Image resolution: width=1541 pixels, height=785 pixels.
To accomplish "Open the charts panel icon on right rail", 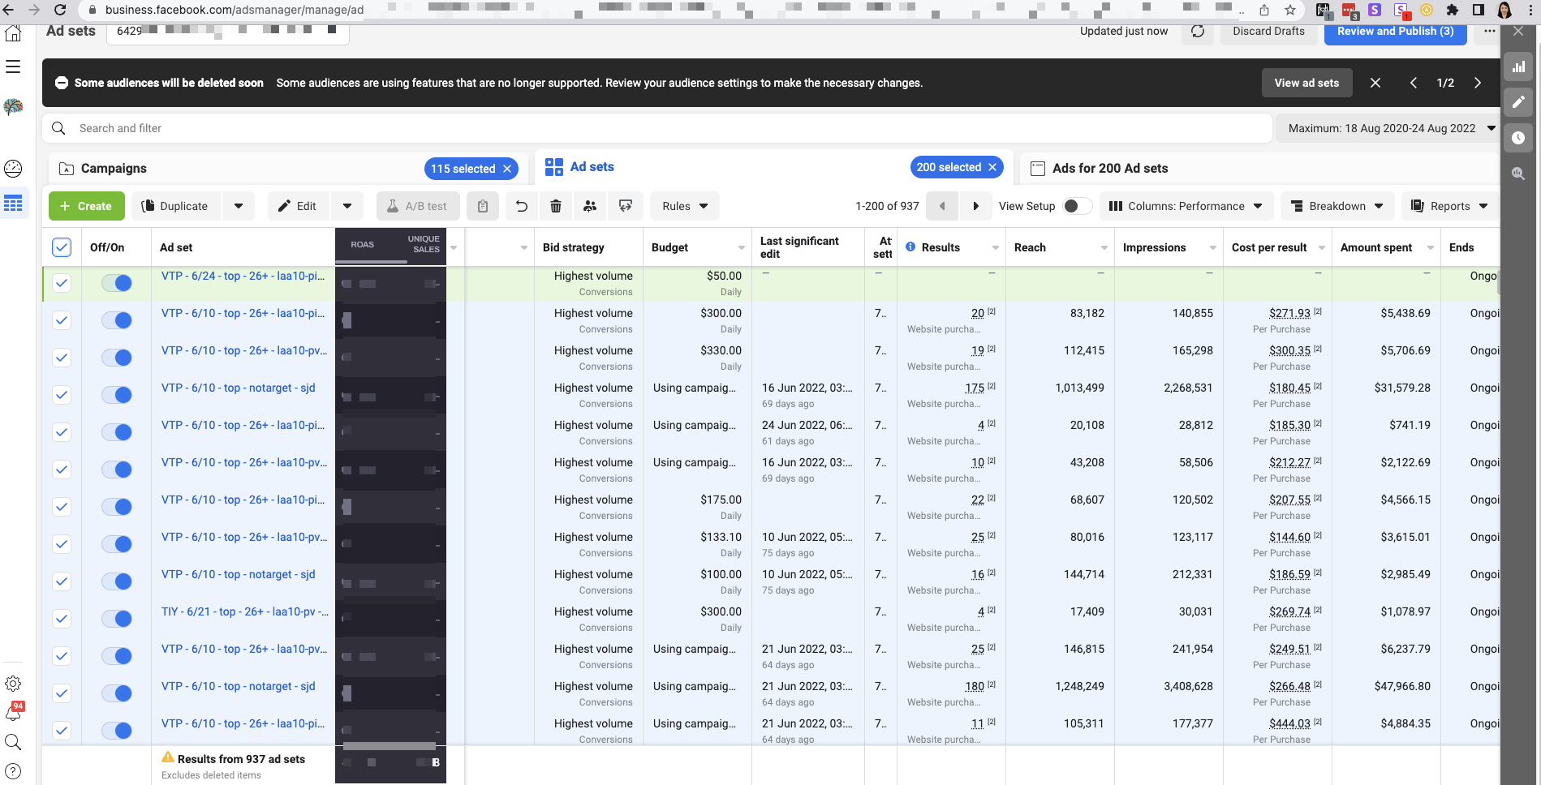I will (1518, 66).
